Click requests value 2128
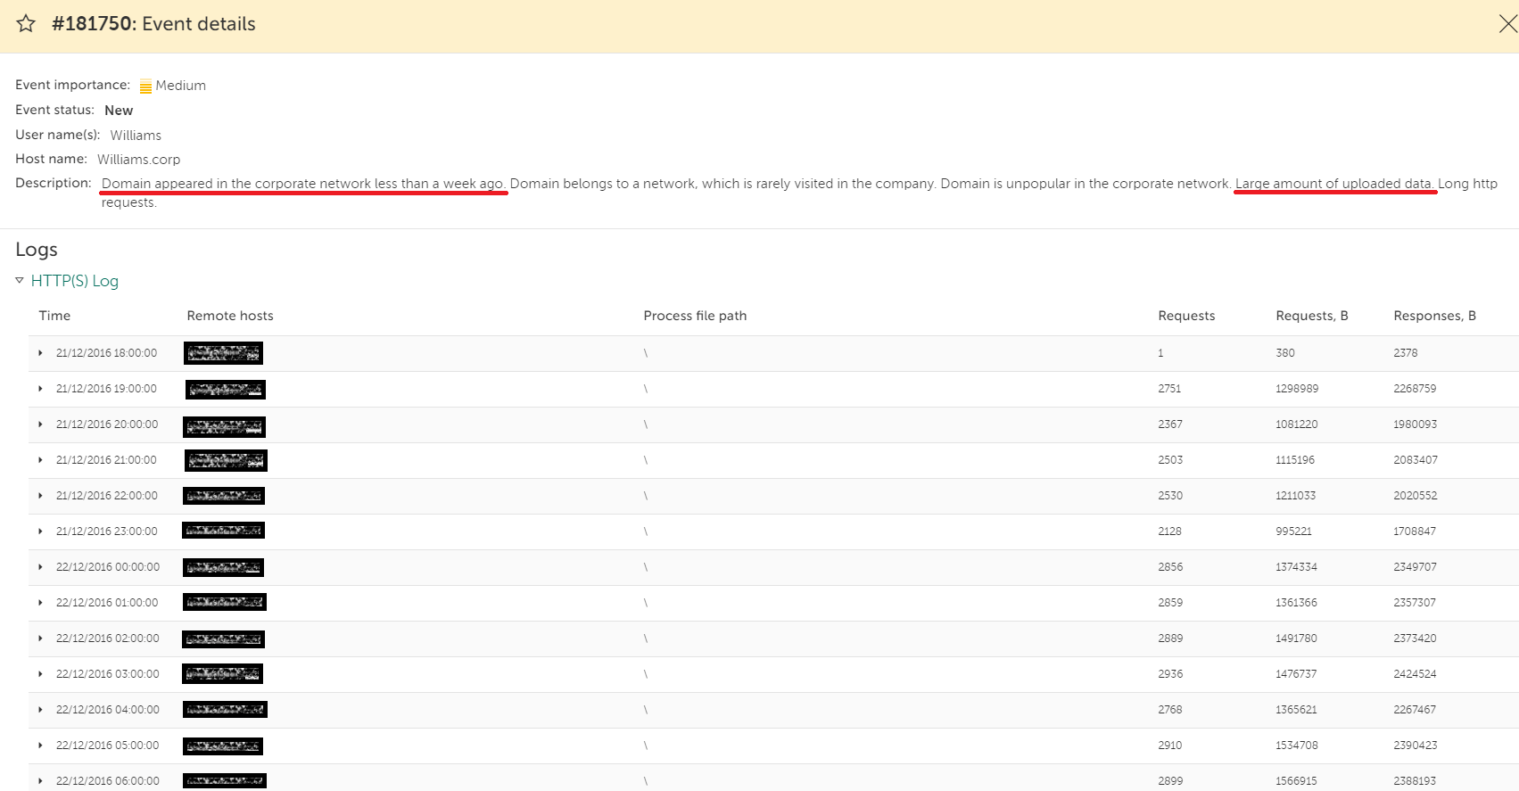The width and height of the screenshot is (1519, 791). coord(1169,531)
